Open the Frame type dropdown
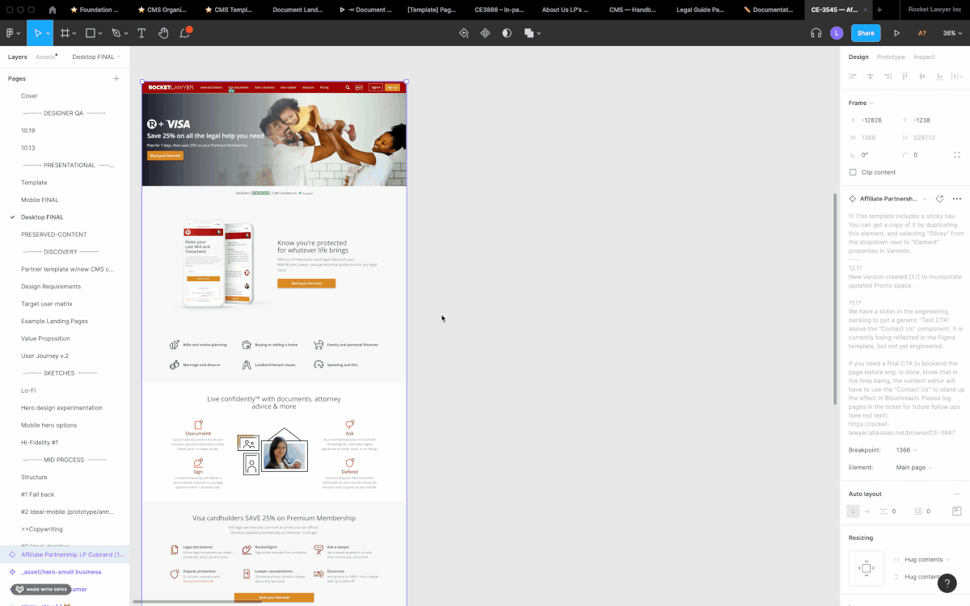The height and width of the screenshot is (606, 970). point(860,103)
